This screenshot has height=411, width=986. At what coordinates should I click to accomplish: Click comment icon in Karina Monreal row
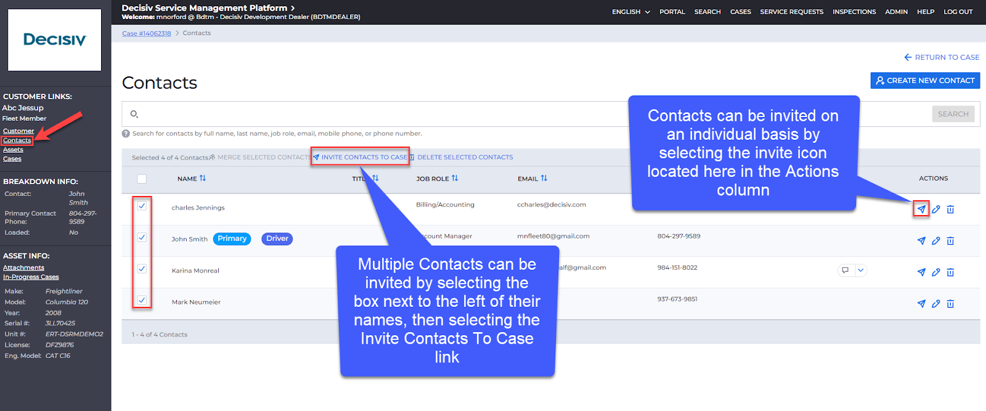845,271
